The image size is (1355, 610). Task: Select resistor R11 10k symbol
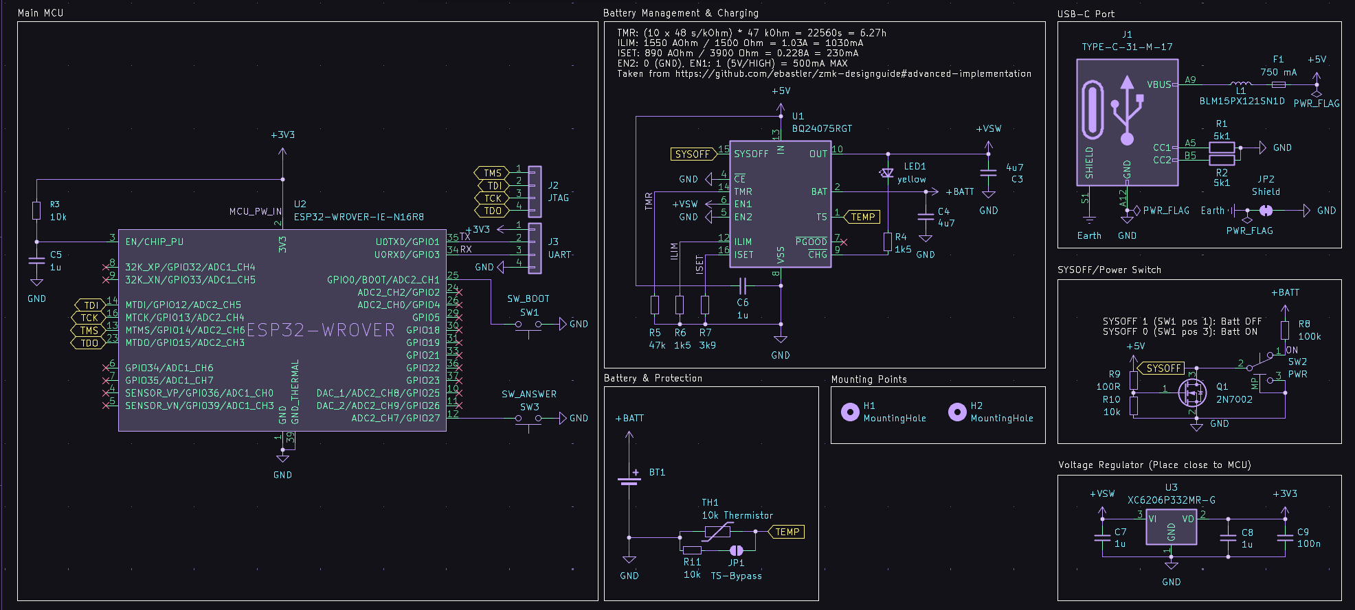692,550
